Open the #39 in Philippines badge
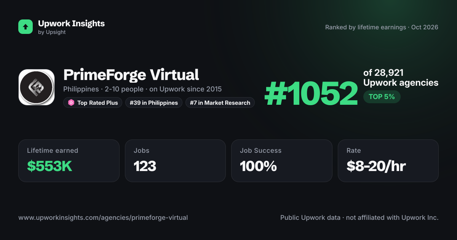Image resolution: width=457 pixels, height=240 pixels. click(x=154, y=103)
